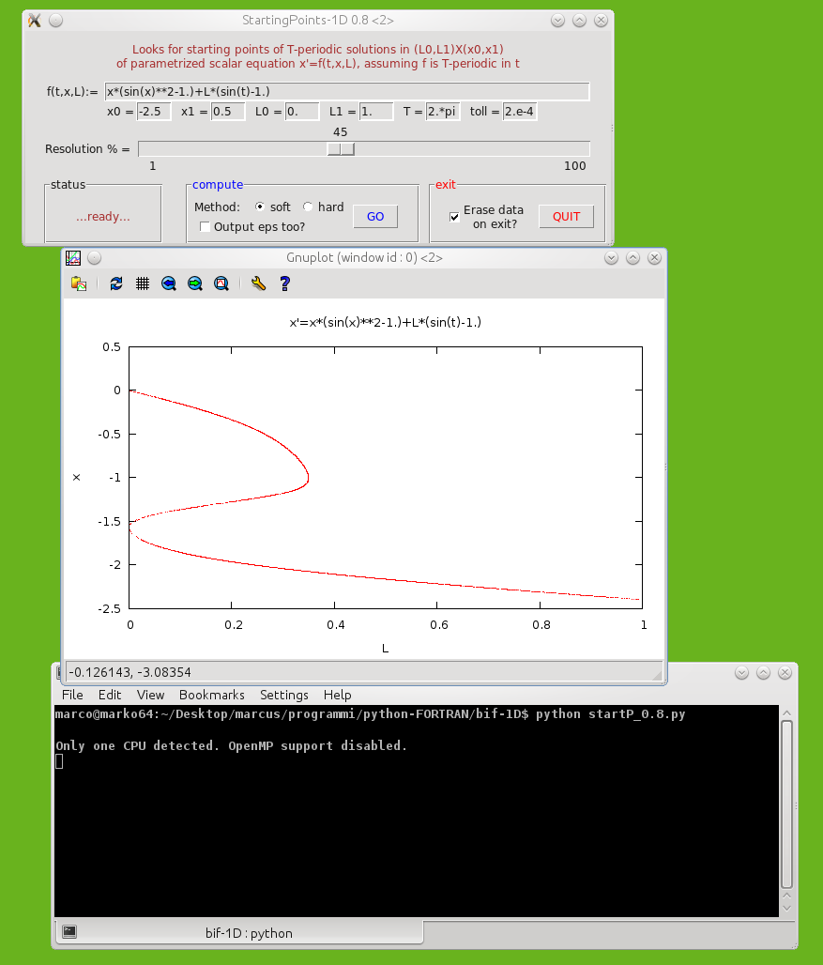
Task: Edit the f(t,x,L) formula field
Action: [347, 92]
